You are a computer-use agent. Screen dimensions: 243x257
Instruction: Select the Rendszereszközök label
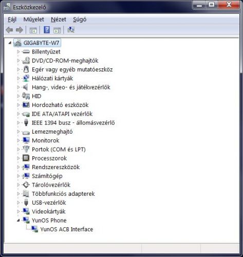(55, 167)
